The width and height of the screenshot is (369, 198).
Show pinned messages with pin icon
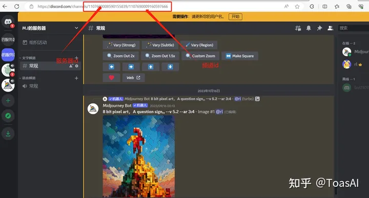(319, 28)
